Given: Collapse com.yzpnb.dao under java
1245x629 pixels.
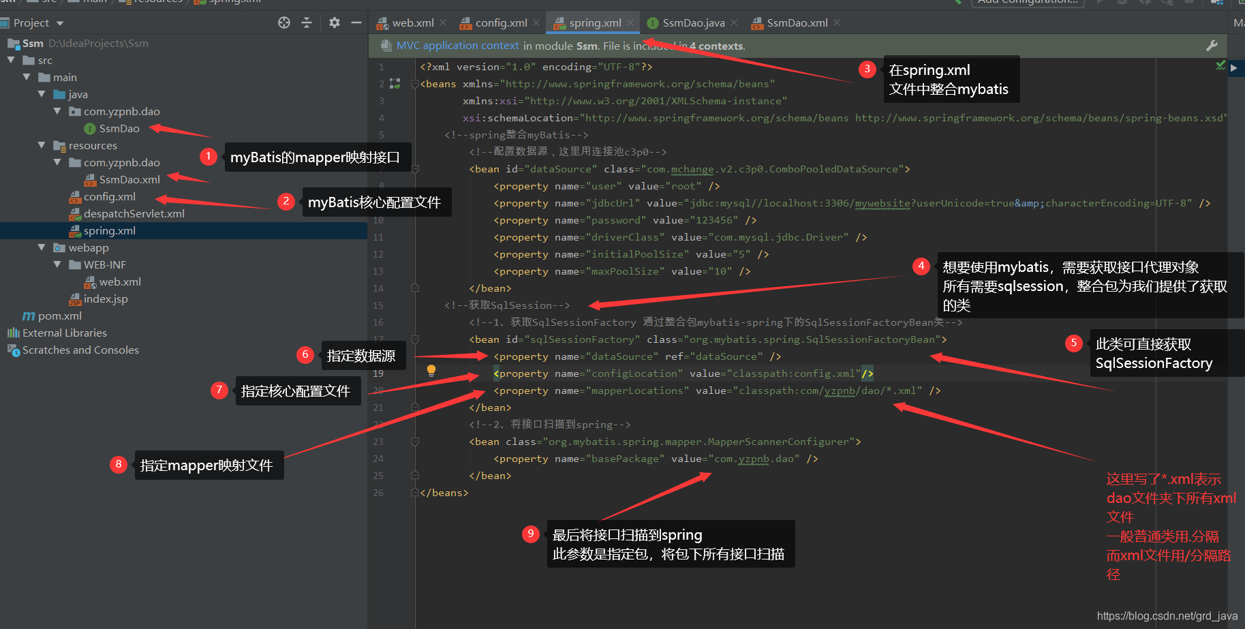Looking at the screenshot, I should click(57, 111).
